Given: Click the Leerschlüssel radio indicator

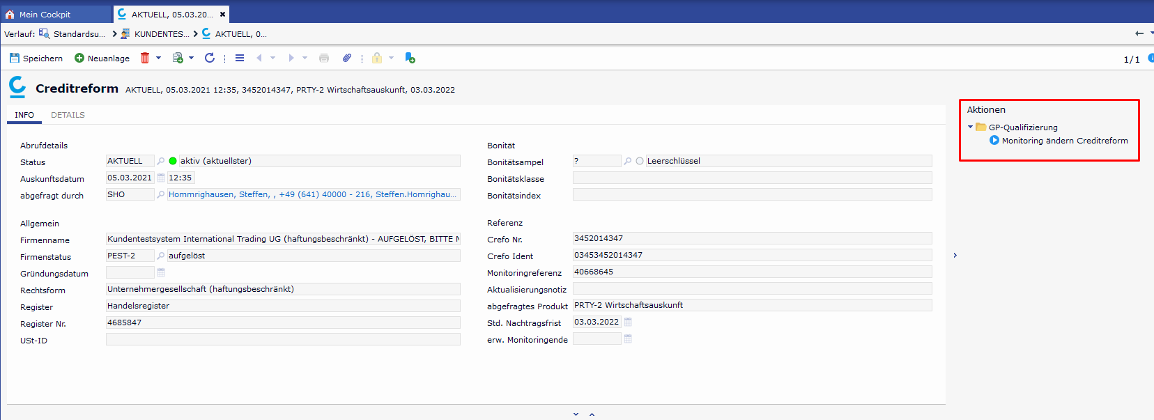Looking at the screenshot, I should [640, 162].
